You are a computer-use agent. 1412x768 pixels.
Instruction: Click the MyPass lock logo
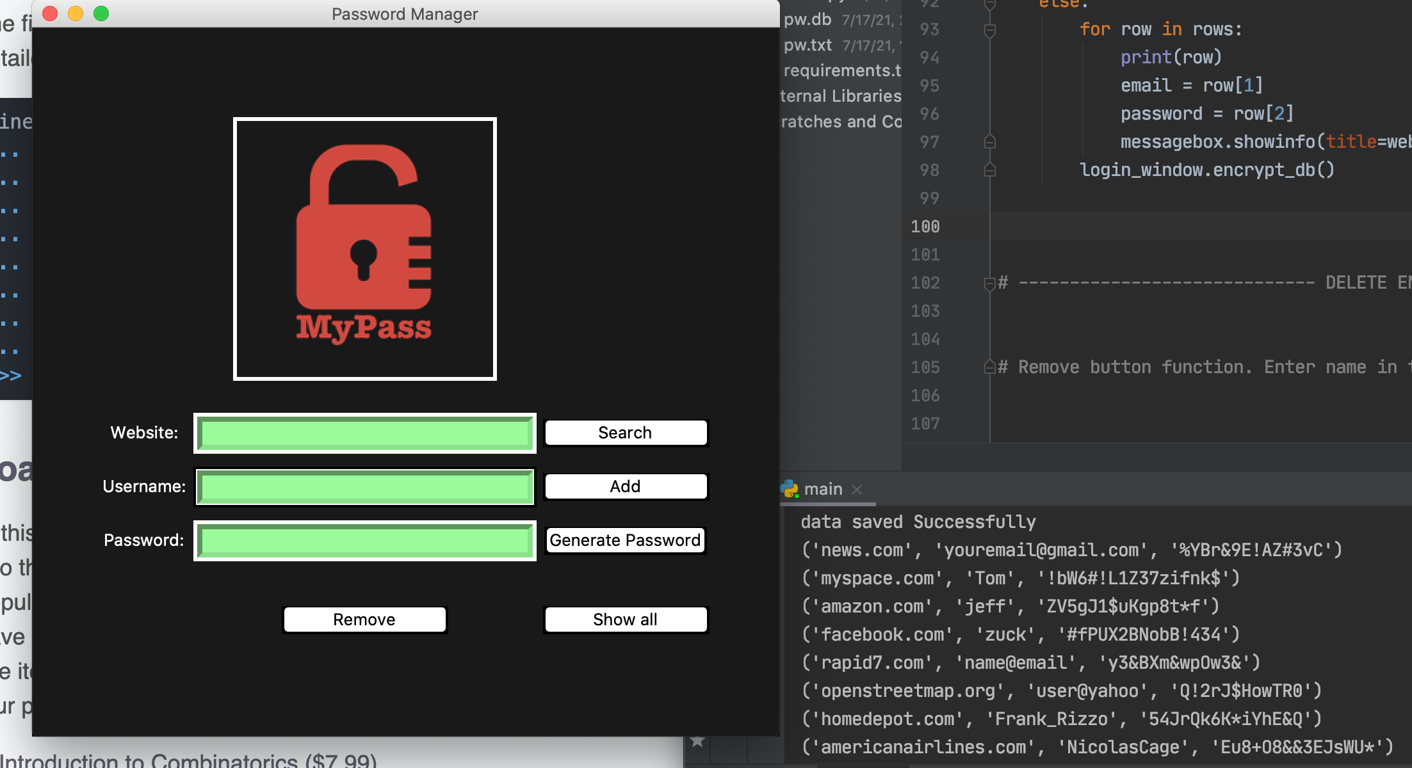(364, 248)
